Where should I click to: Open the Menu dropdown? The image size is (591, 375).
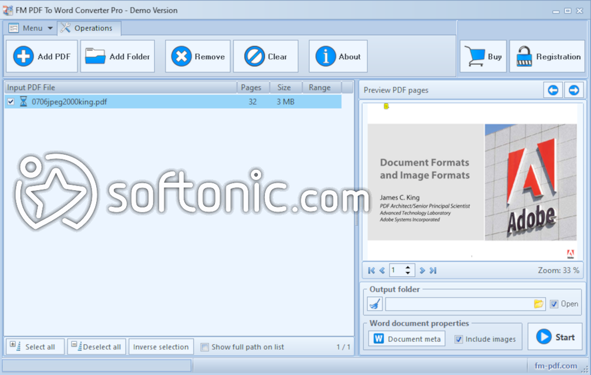point(31,28)
